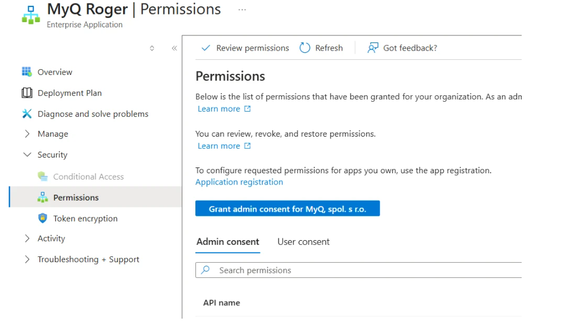Follow the second Learn more link
Image resolution: width=574 pixels, height=332 pixels.
point(219,146)
